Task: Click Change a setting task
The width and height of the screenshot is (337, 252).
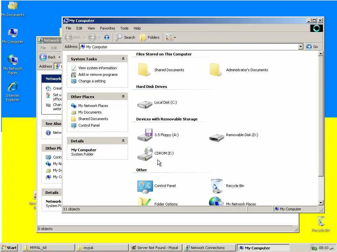Action: [x=92, y=81]
